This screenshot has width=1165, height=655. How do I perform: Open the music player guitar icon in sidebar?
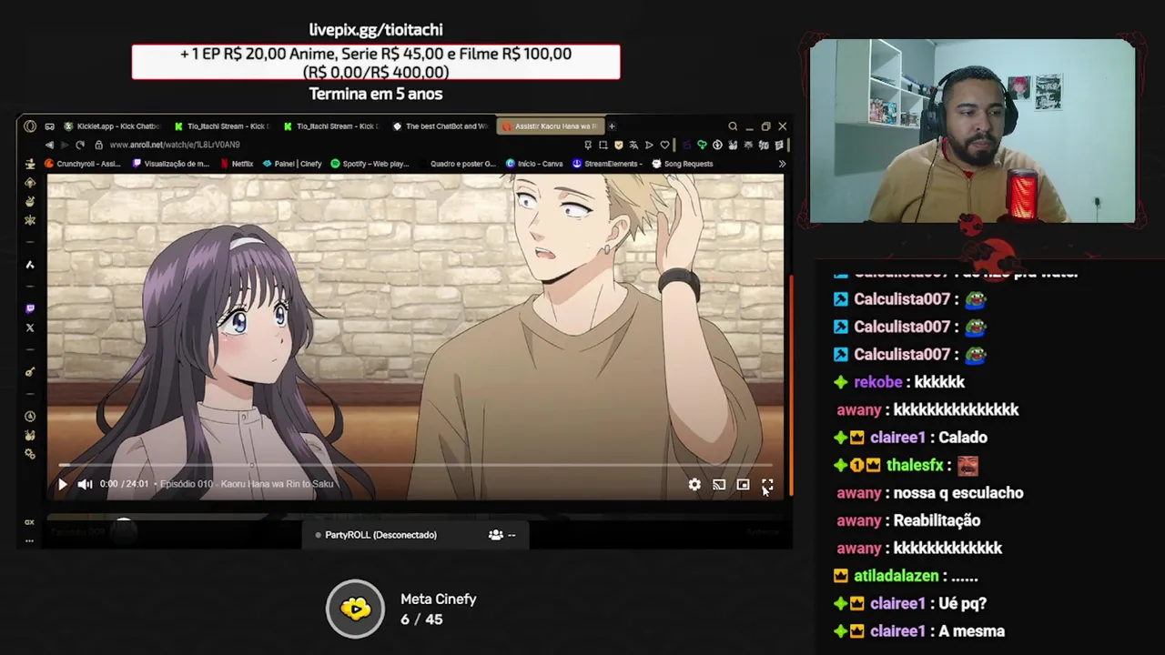coord(30,371)
